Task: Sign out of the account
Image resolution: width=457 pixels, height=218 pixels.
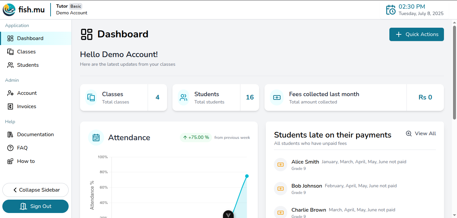Action: 35,206
